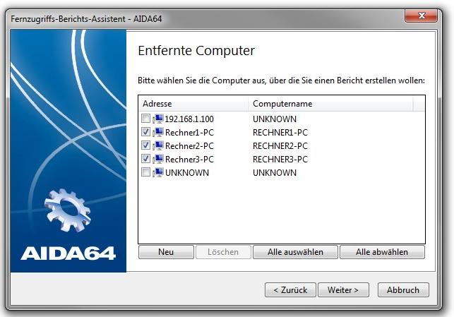Click the RECHNER1-PC computer name cell
This screenshot has width=454, height=317.
tap(280, 133)
